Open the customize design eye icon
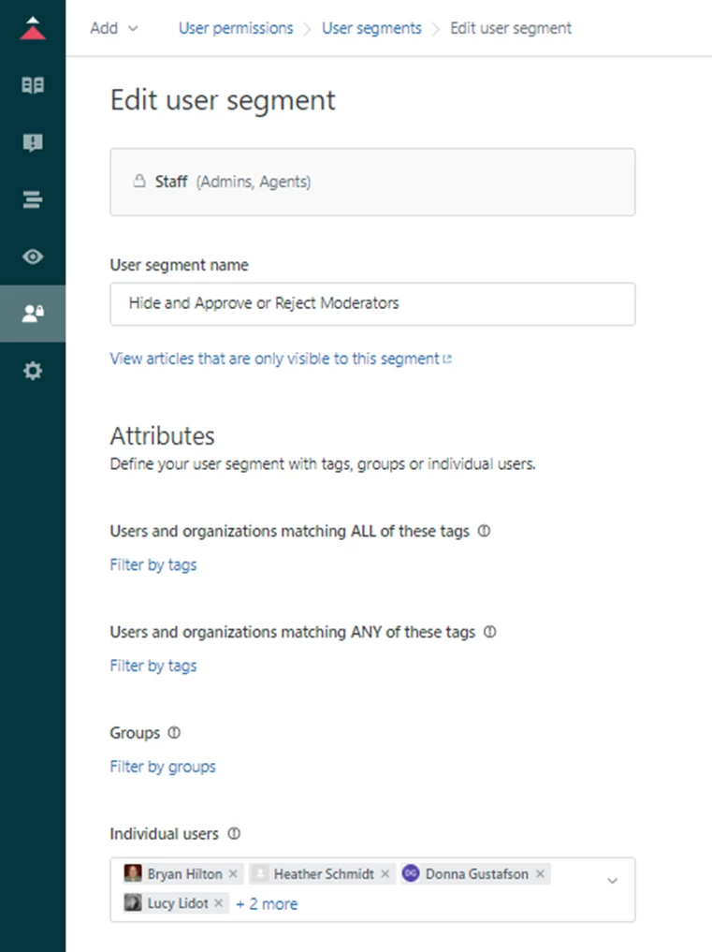This screenshot has height=952, width=712. tap(33, 256)
